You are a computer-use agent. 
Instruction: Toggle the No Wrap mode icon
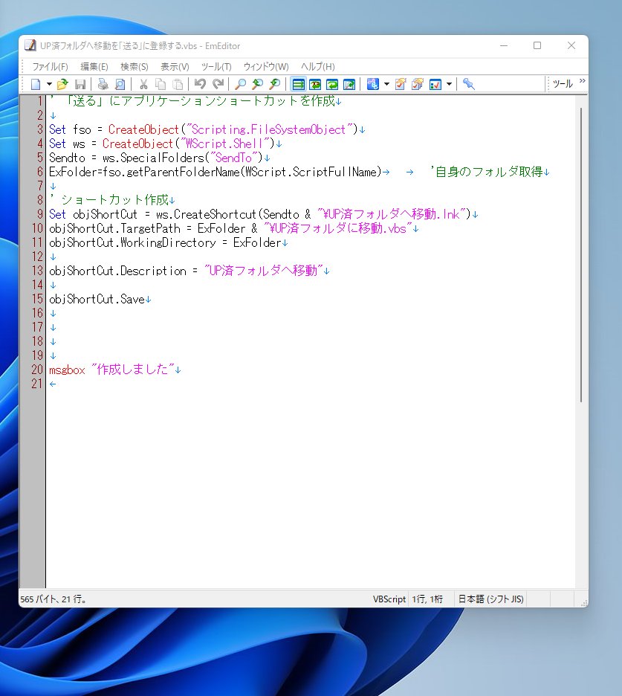tap(298, 84)
